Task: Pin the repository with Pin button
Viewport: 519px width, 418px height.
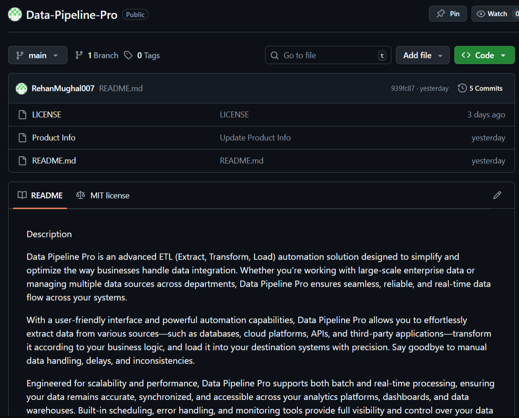Action: 448,14
